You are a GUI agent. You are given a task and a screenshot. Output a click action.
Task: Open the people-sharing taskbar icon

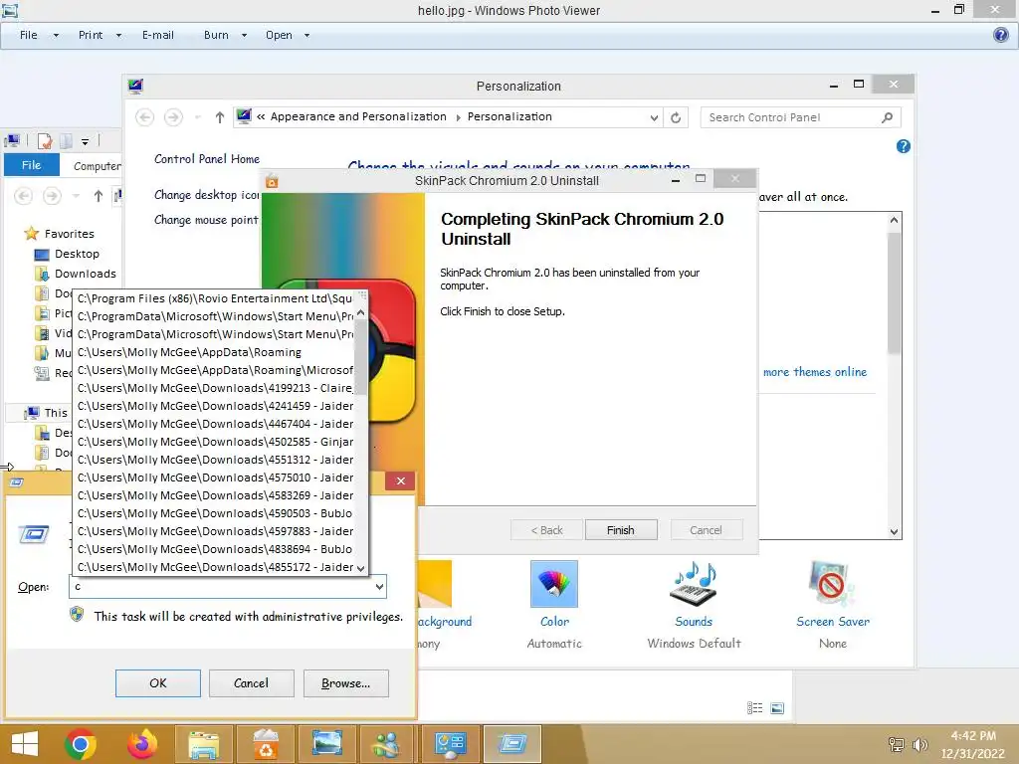pos(388,744)
